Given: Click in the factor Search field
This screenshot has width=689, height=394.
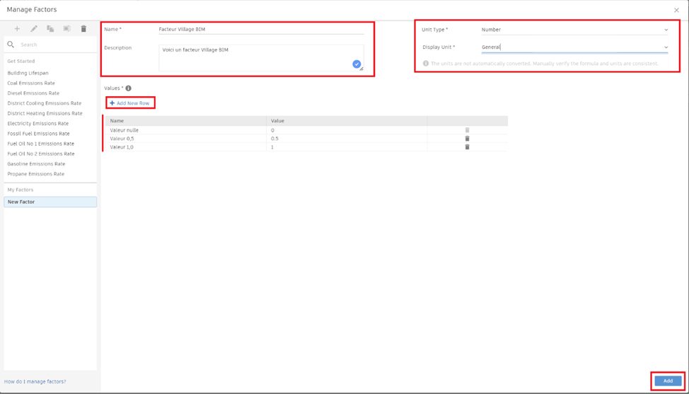Looking at the screenshot, I should click(55, 45).
